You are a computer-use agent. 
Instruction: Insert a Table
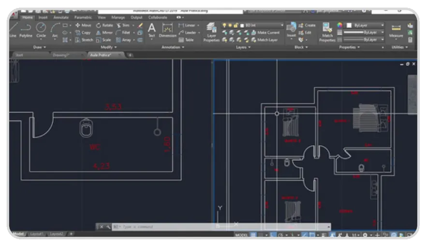click(x=186, y=40)
